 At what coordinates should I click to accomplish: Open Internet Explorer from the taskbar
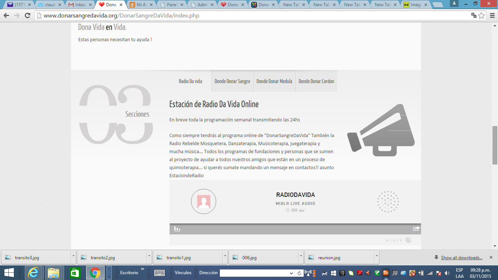33,273
